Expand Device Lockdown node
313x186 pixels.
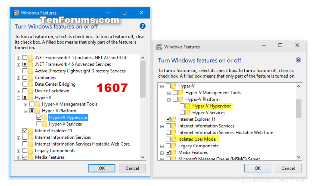(19, 92)
